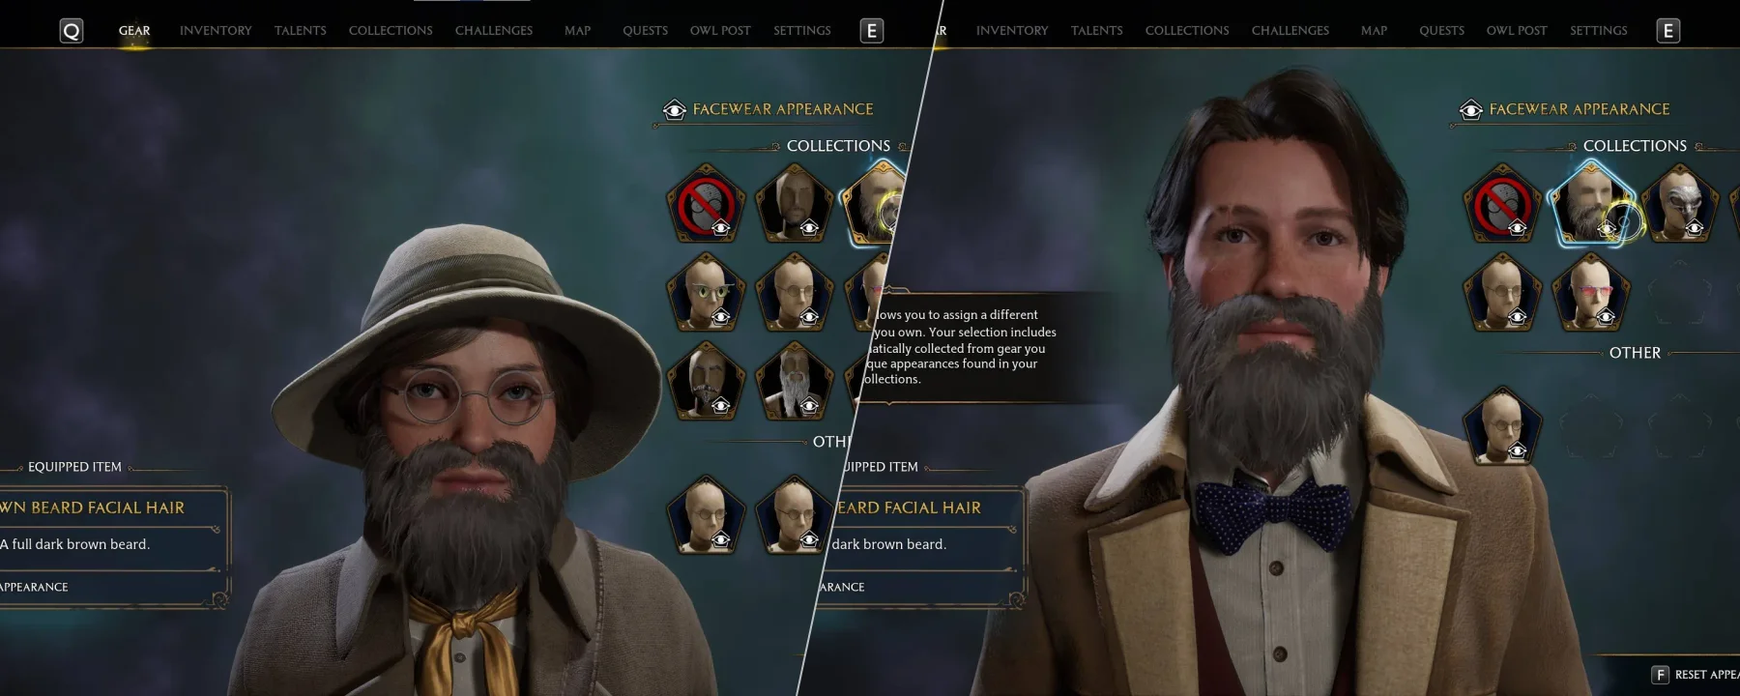Select the no-facewear tile in left screen

pos(707,204)
